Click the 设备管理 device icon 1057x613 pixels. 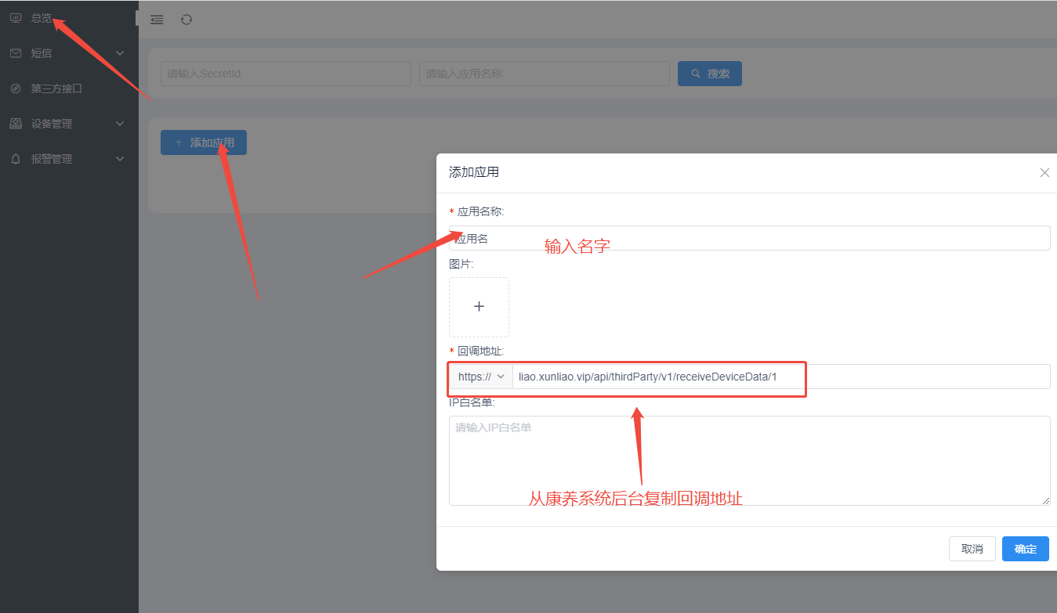pyautogui.click(x=16, y=124)
